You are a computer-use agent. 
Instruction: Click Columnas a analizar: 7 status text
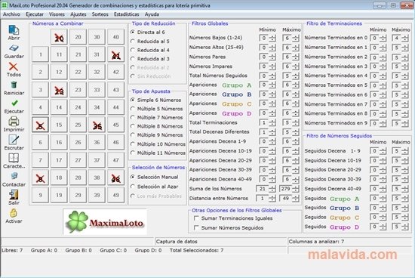point(316,242)
